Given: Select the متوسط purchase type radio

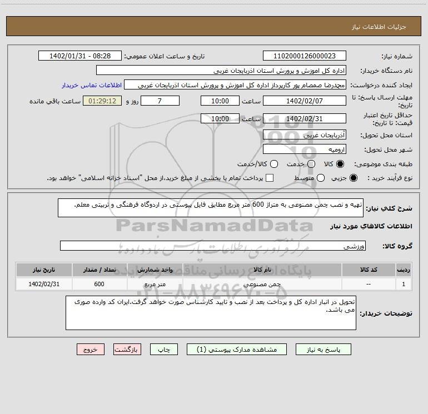Looking at the screenshot, I should point(321,178).
